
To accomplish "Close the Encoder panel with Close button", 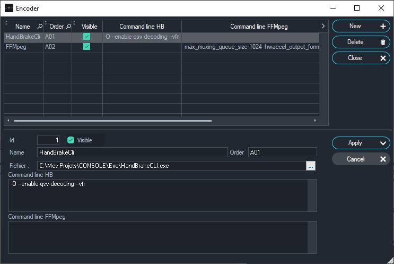I will [361, 58].
